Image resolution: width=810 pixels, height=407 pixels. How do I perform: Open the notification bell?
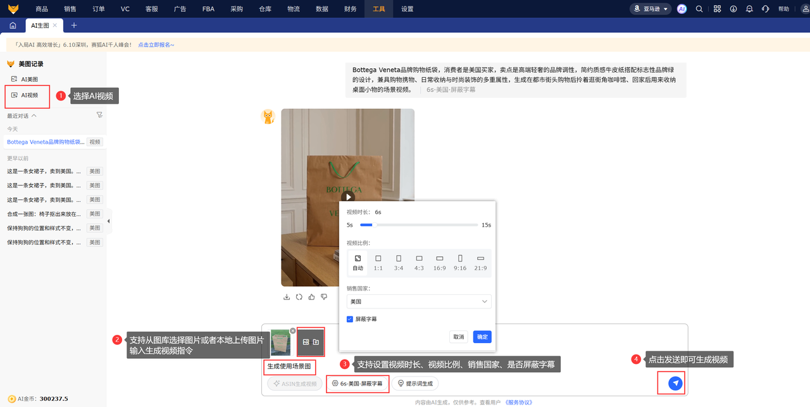click(x=749, y=9)
